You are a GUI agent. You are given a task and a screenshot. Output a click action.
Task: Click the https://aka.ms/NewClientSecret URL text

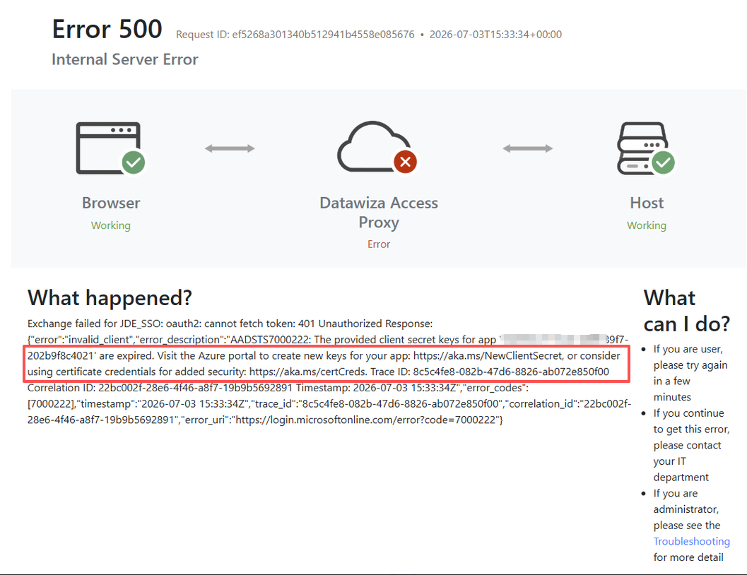(x=488, y=356)
